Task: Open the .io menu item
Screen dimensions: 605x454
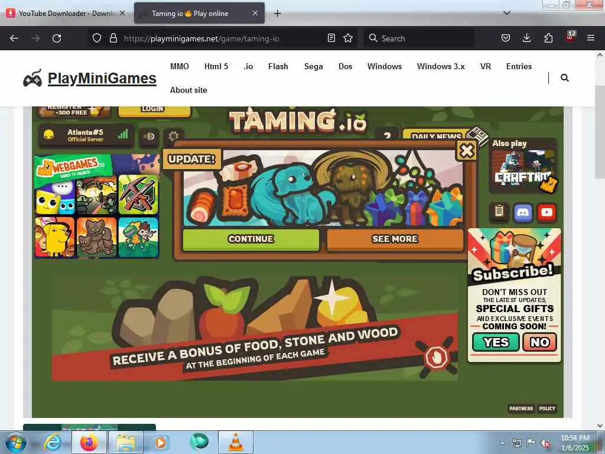Action: pyautogui.click(x=248, y=66)
